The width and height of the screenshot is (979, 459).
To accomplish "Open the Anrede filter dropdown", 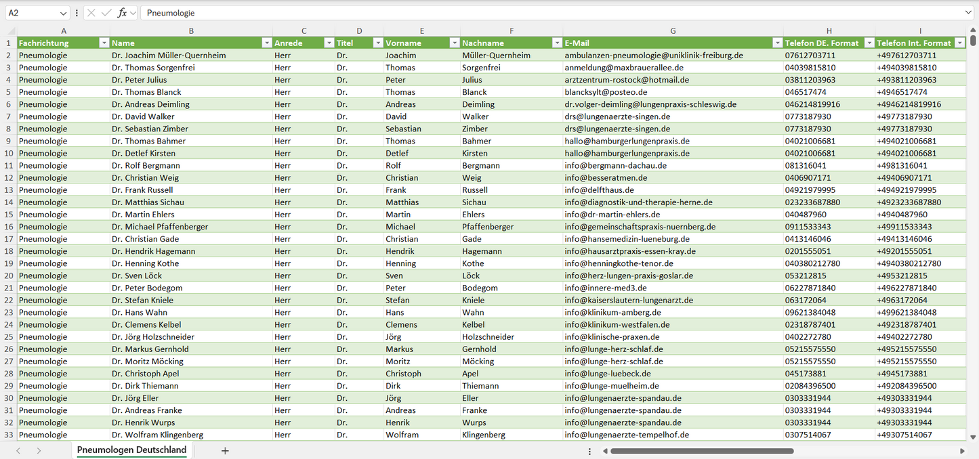I will [329, 43].
